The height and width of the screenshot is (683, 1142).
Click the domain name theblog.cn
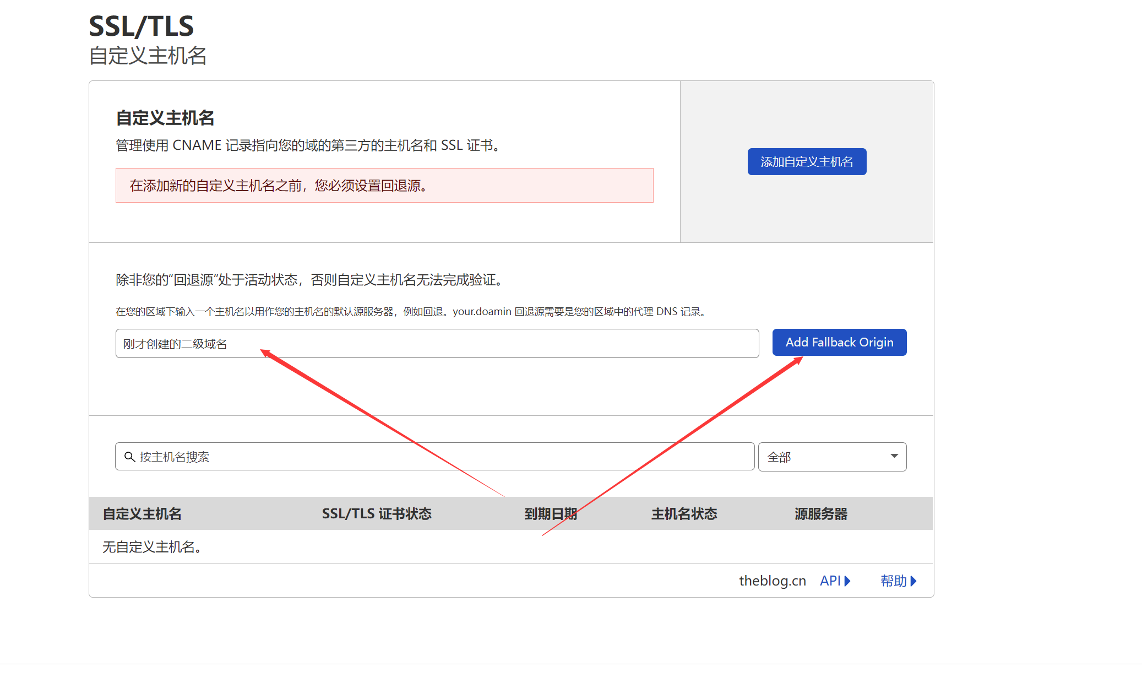(x=772, y=581)
